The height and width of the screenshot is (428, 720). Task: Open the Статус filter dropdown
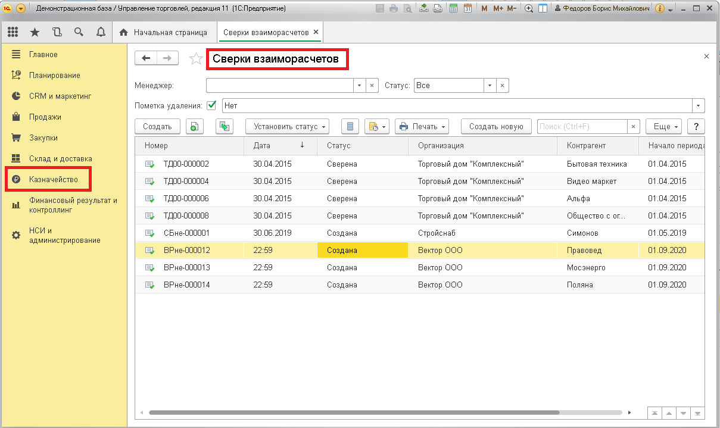489,86
